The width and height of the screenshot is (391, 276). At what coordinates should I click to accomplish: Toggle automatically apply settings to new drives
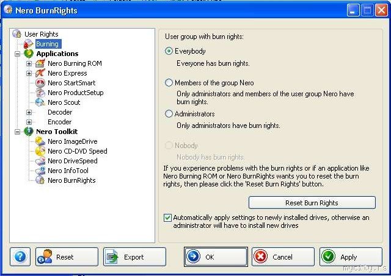coord(167,218)
